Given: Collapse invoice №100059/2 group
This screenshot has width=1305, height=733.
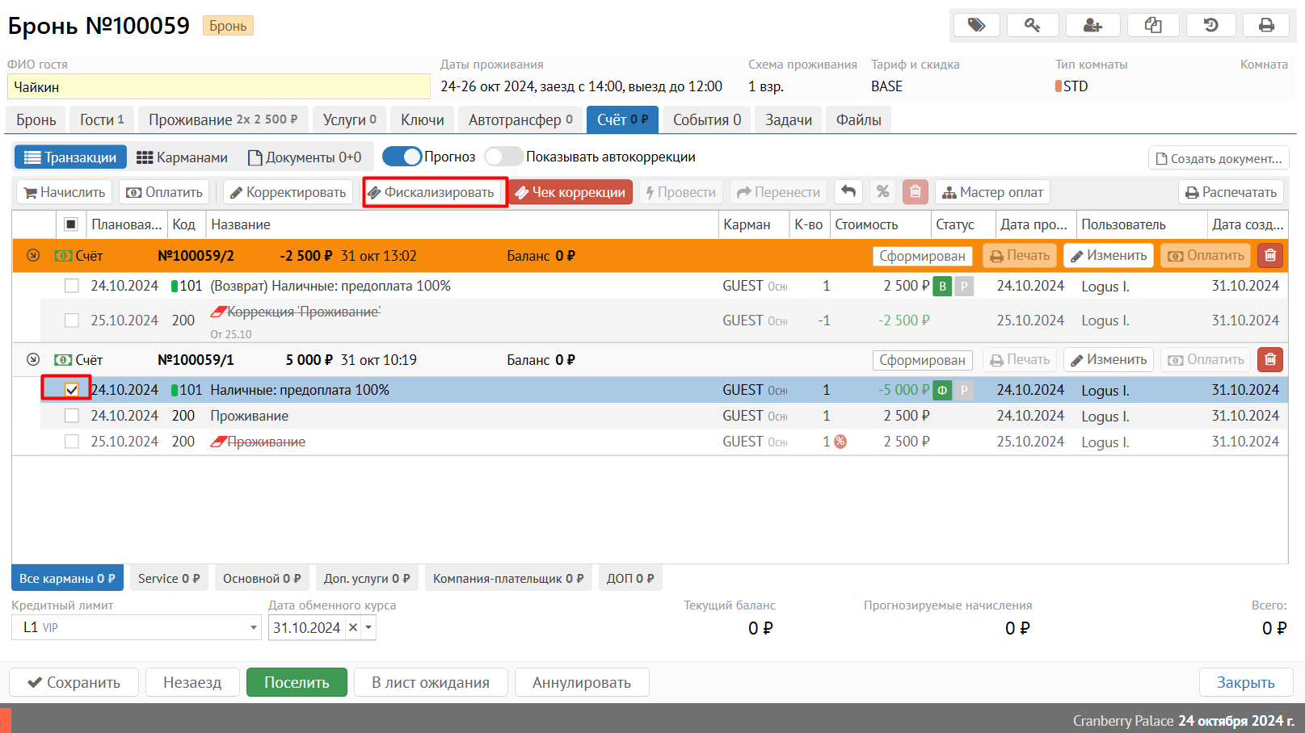Looking at the screenshot, I should (x=33, y=255).
